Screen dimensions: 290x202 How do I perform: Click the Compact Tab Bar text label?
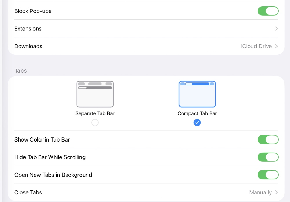pos(197,113)
